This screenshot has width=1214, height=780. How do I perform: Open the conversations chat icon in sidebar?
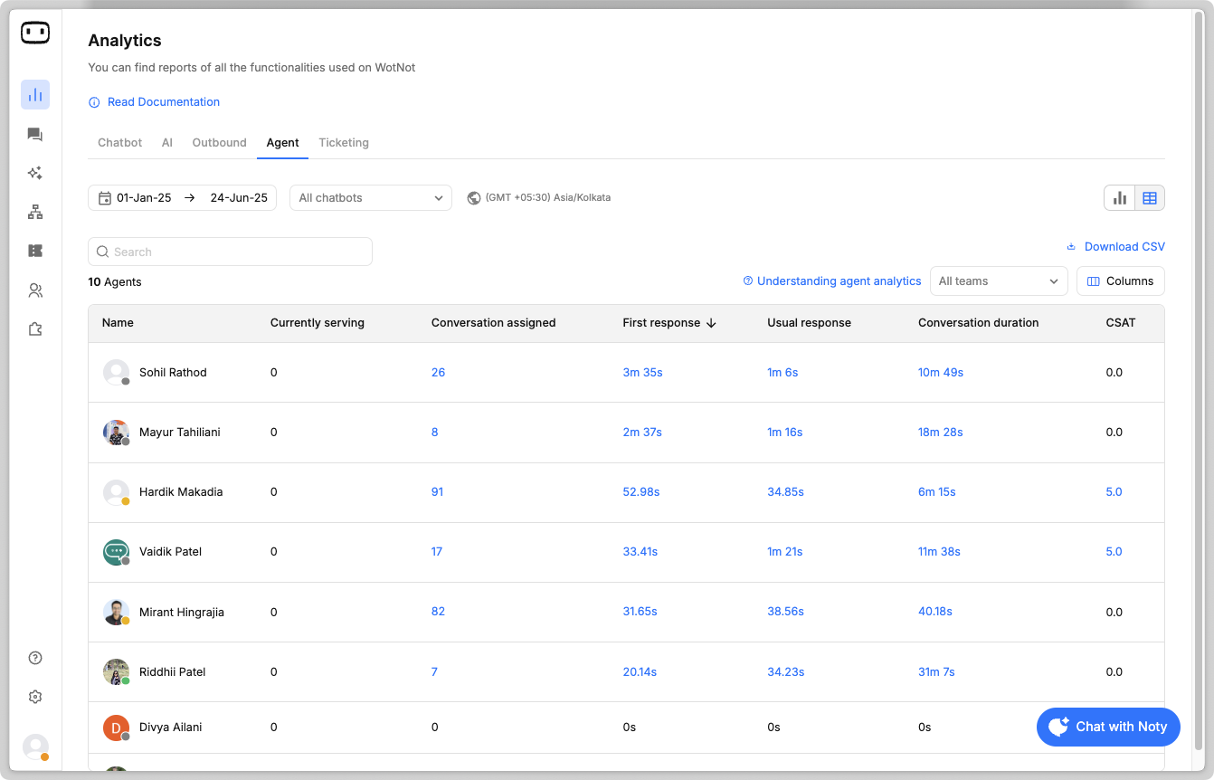click(x=35, y=135)
